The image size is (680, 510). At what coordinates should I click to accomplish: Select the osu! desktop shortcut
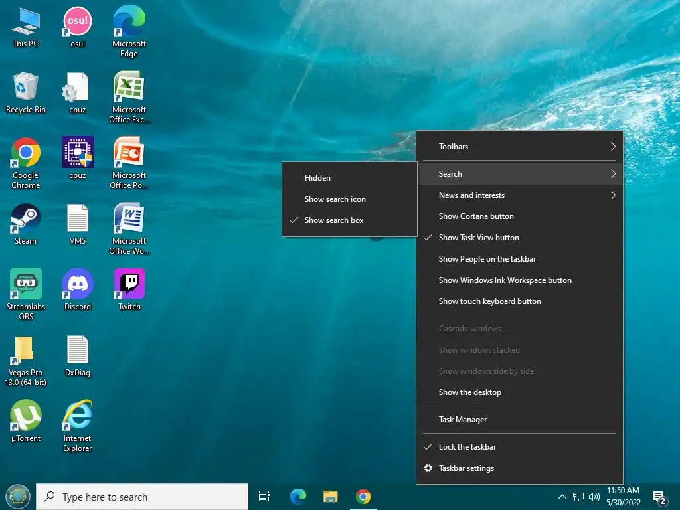pos(78,27)
